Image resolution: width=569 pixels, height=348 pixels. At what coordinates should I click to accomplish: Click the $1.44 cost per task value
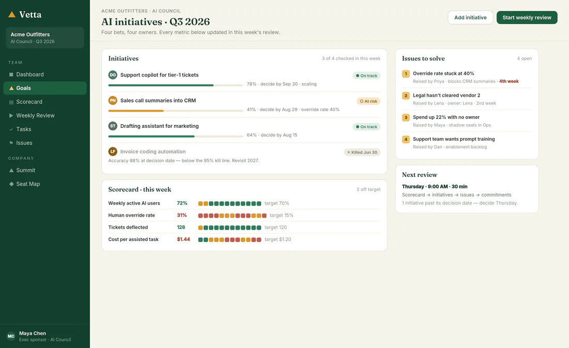pos(184,239)
